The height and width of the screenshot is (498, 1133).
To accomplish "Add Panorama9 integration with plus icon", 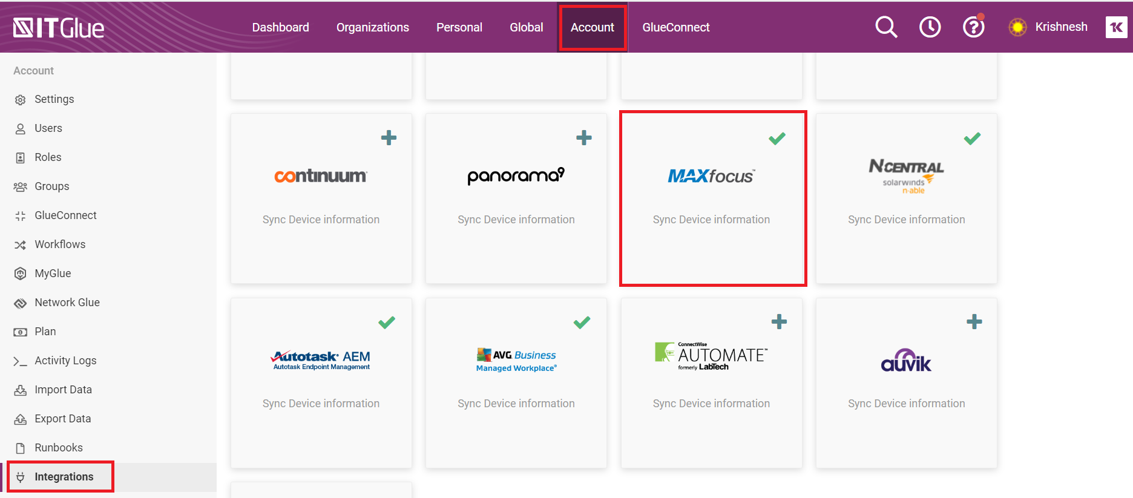I will [584, 138].
